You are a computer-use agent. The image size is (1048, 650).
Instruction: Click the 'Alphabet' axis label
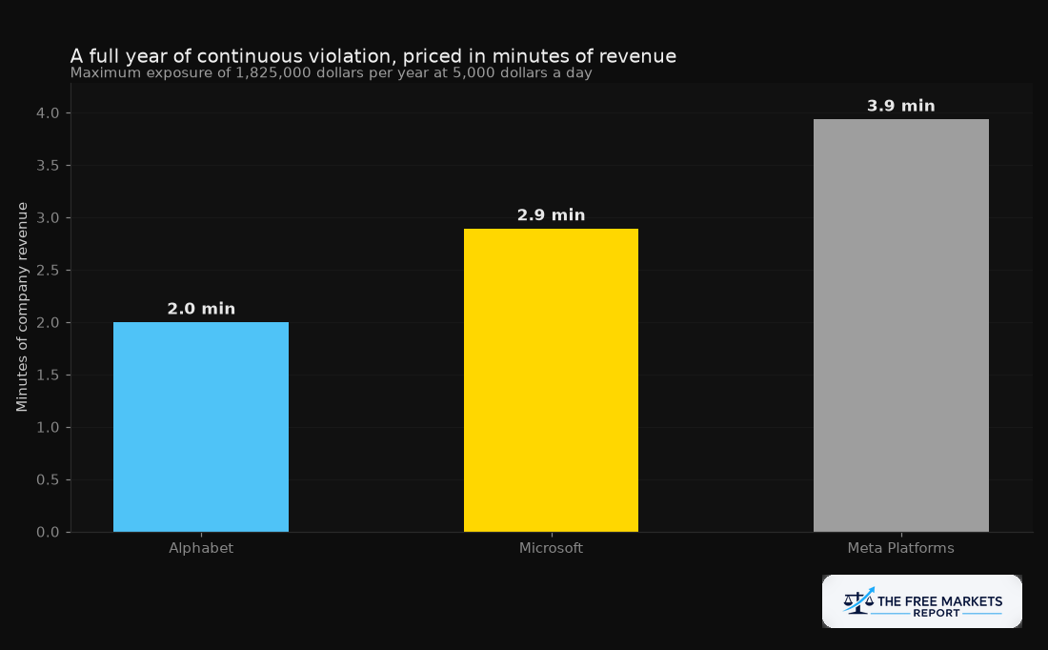201,548
